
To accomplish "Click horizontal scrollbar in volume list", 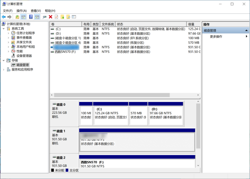I will point(112,95).
